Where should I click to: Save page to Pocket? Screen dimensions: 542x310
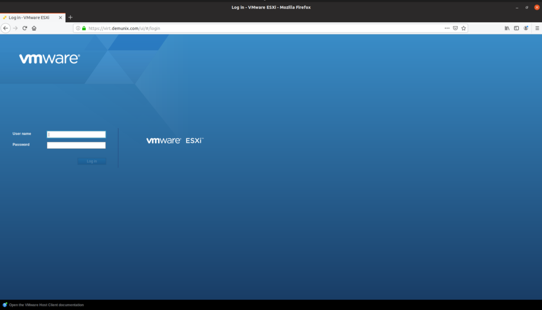tap(455, 28)
